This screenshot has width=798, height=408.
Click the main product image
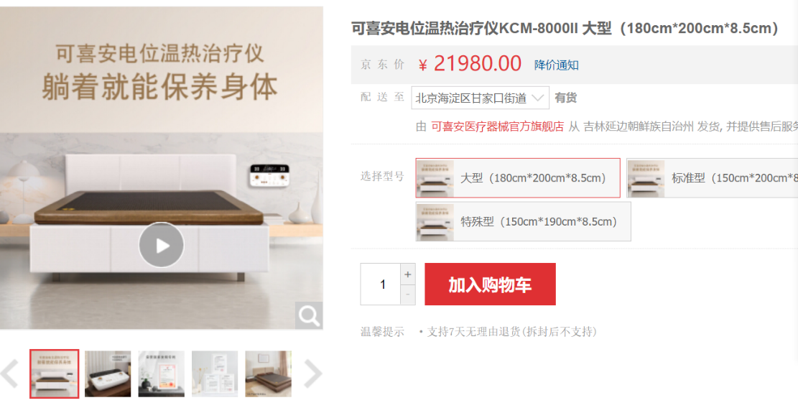click(162, 168)
